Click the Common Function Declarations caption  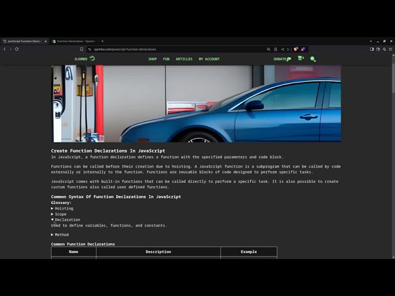(x=83, y=244)
